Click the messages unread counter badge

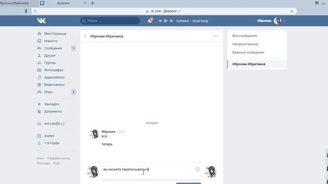(73, 48)
